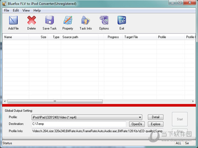Click the scrollbar left arrow
This screenshot has height=148, width=198.
point(5,101)
